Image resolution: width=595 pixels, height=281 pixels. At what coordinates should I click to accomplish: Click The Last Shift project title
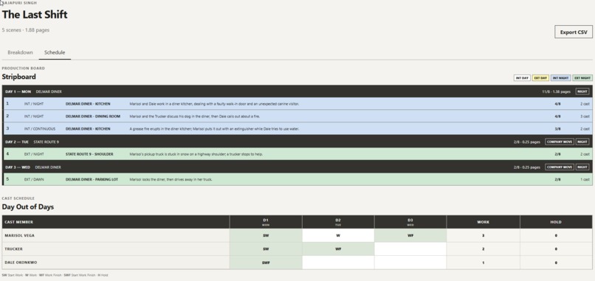35,15
